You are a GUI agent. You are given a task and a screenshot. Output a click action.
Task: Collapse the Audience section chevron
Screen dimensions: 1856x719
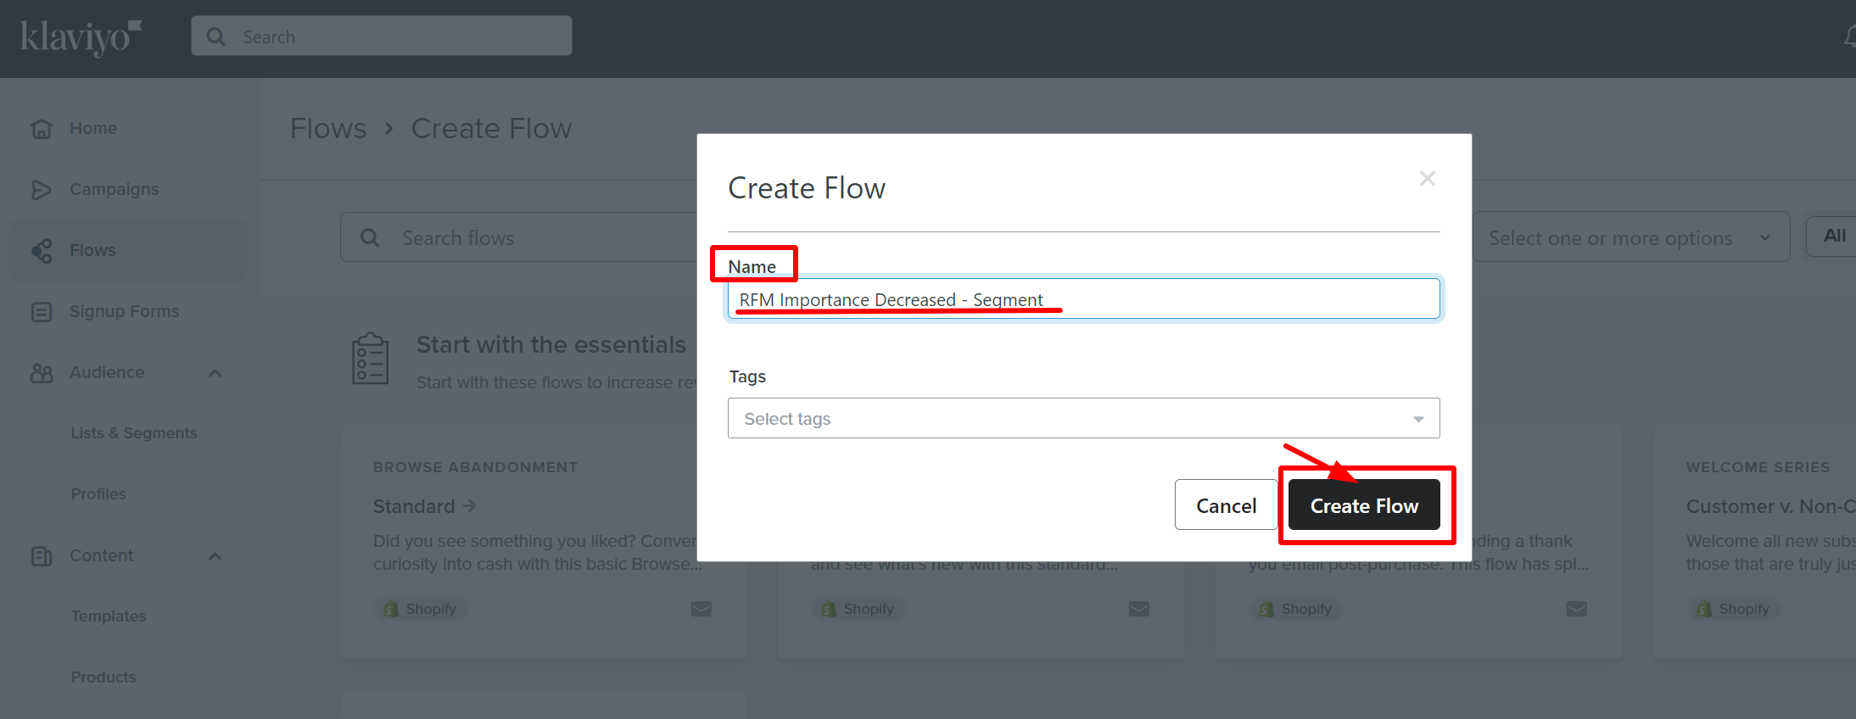215,373
